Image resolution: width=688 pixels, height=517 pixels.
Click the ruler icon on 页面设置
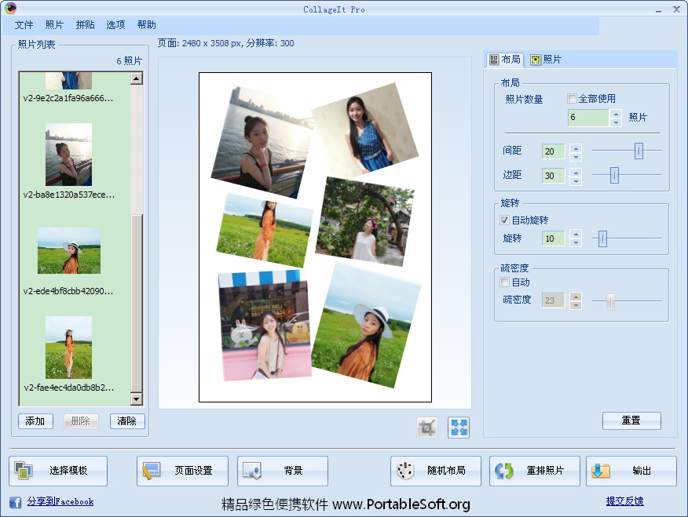point(151,471)
